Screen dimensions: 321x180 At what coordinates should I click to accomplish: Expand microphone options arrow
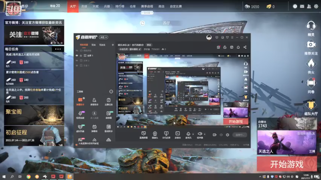point(193,134)
